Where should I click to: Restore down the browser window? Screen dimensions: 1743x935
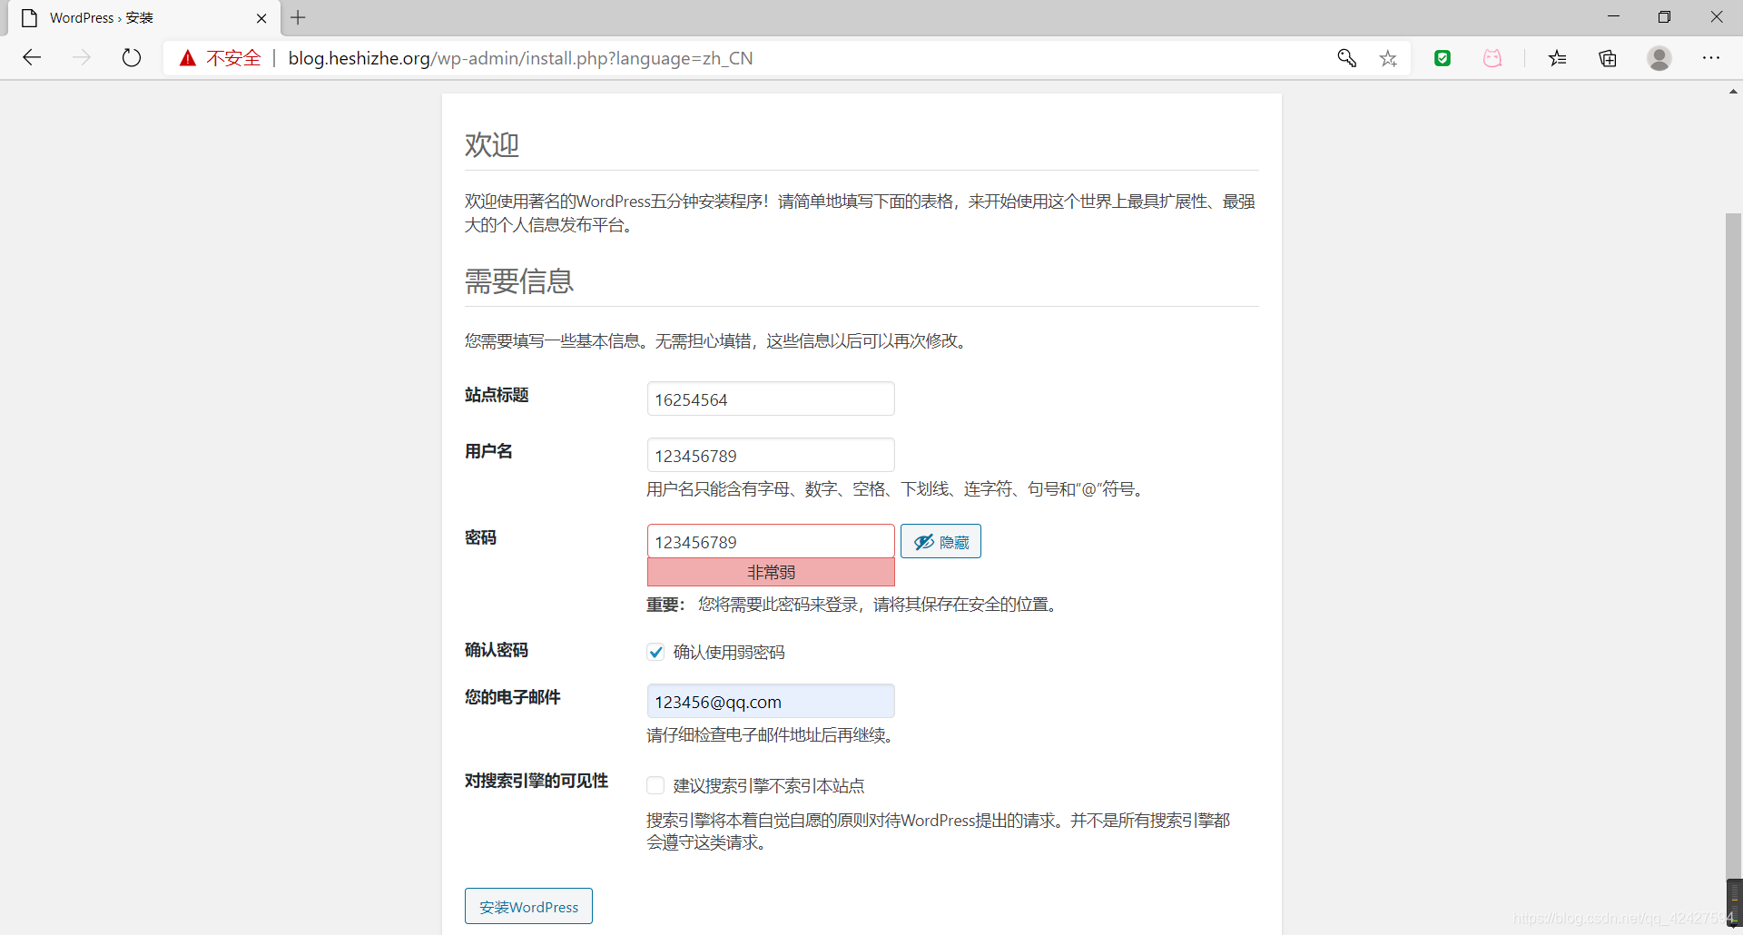click(1664, 17)
